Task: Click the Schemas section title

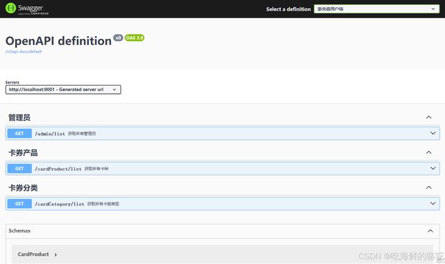Action: [x=19, y=230]
